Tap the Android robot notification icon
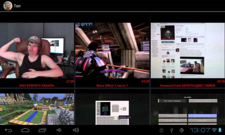 click(182, 130)
